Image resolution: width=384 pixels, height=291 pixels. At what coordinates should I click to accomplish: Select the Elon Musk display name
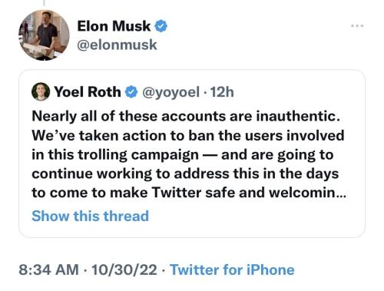pos(114,26)
